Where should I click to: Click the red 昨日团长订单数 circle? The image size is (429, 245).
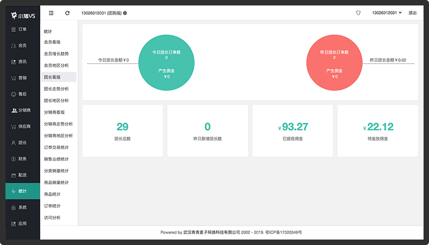335,62
